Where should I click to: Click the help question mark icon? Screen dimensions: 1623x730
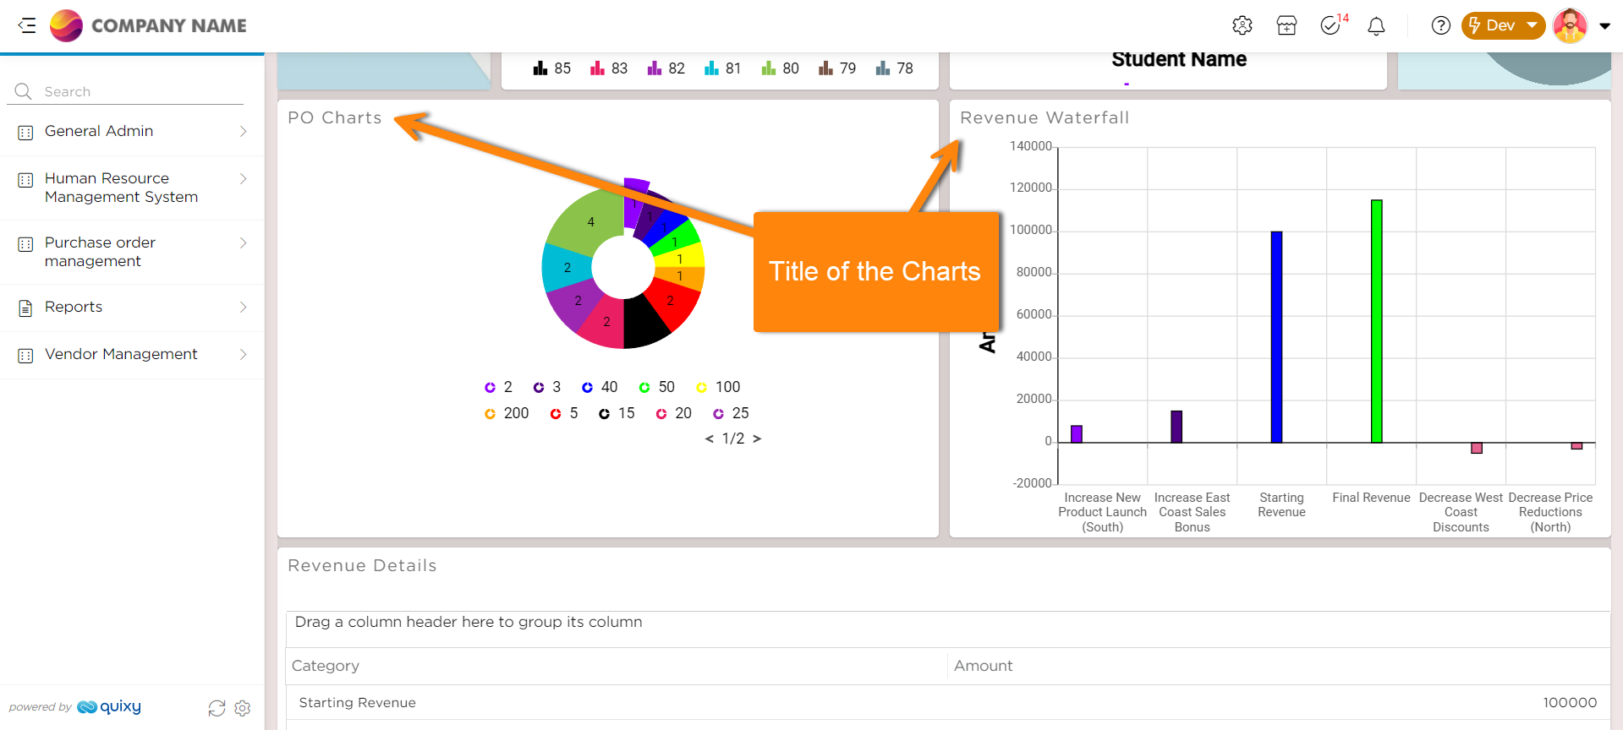(x=1440, y=25)
